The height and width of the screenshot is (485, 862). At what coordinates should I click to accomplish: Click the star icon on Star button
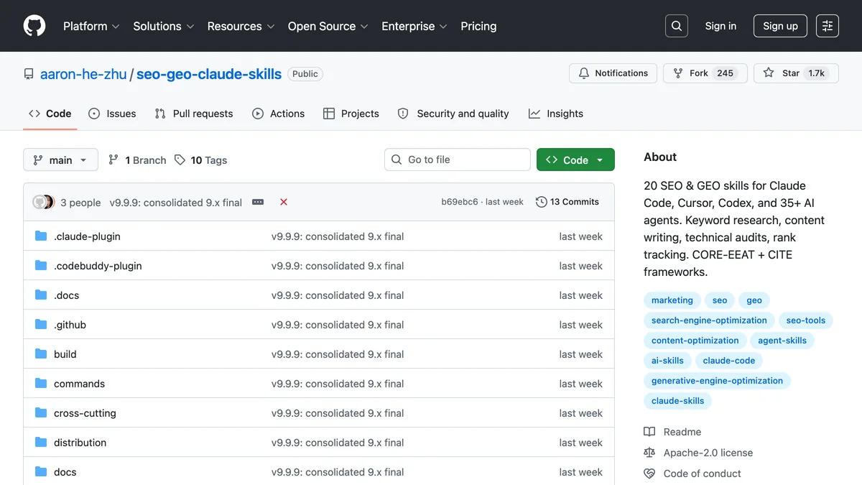tap(769, 73)
